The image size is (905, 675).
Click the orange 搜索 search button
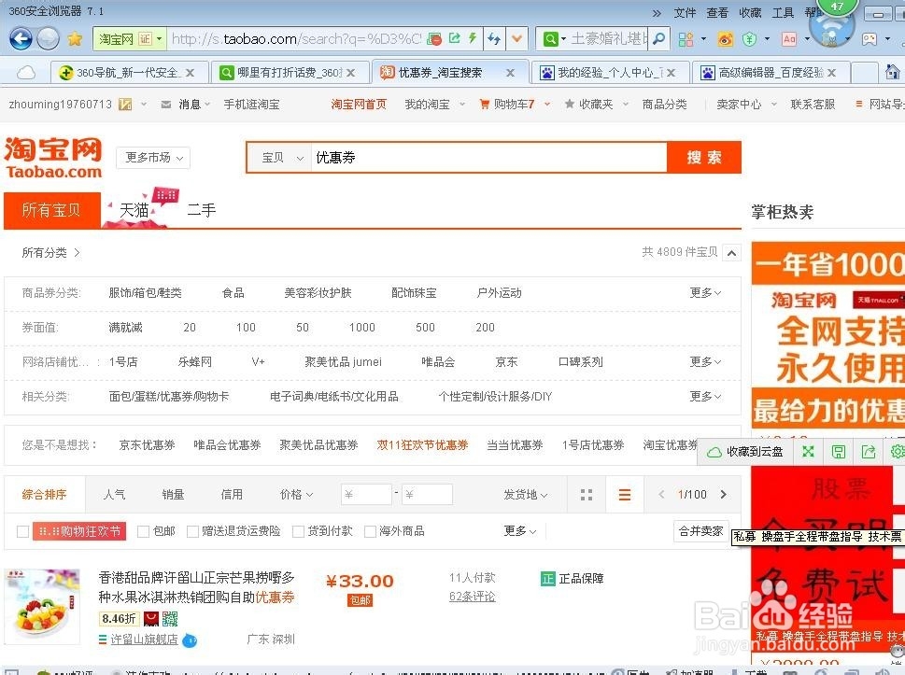704,158
